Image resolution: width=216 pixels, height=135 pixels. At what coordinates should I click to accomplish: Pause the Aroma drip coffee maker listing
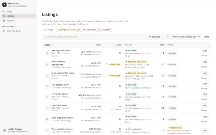tap(204, 78)
